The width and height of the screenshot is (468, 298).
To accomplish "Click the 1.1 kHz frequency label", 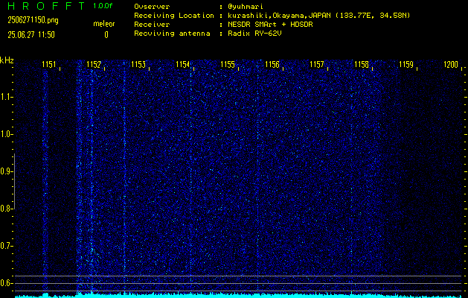I will [6, 97].
